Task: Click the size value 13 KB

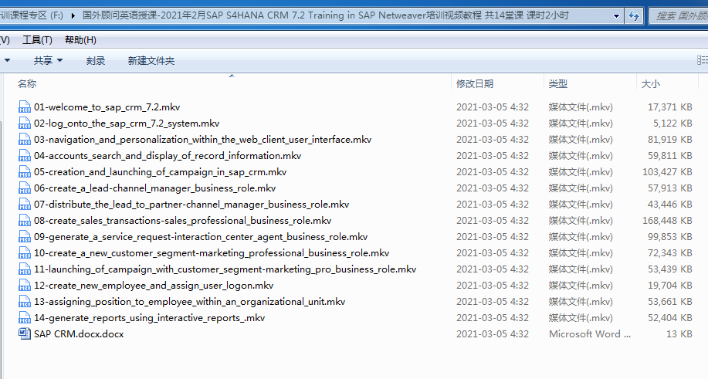Action: [679, 334]
